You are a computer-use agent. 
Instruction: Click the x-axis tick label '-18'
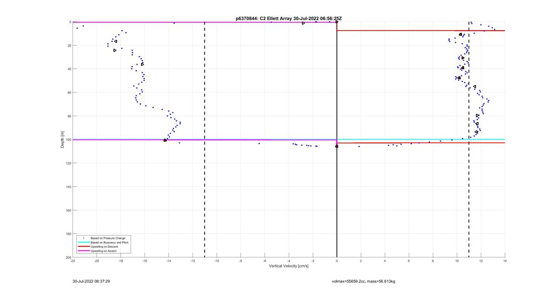(x=120, y=261)
